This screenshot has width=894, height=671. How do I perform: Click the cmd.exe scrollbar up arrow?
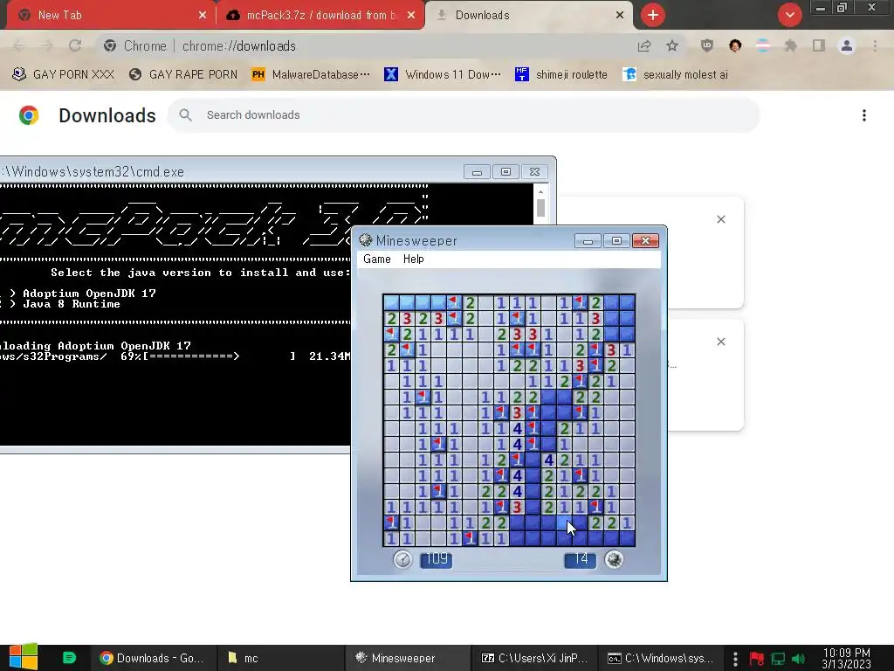tap(540, 191)
